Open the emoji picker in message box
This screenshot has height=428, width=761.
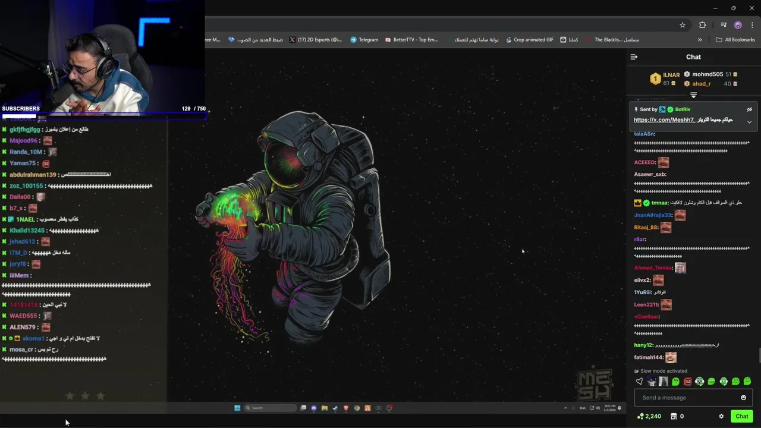[x=743, y=398]
